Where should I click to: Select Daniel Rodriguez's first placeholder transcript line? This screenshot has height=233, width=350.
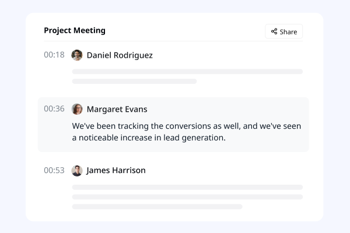(x=187, y=72)
